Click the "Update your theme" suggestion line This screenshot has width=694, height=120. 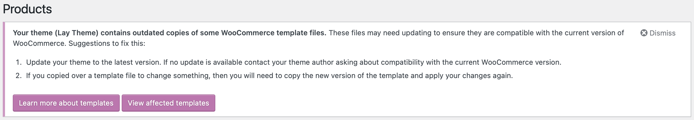pos(93,62)
